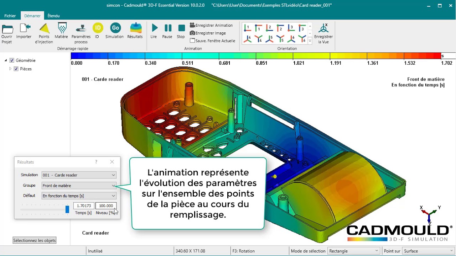The height and width of the screenshot is (256, 456).
Task: Click the Temps [s] input field
Action: pyautogui.click(x=84, y=206)
